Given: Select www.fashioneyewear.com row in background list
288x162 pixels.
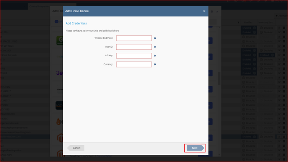Looking at the screenshot, I should (x=25, y=128).
